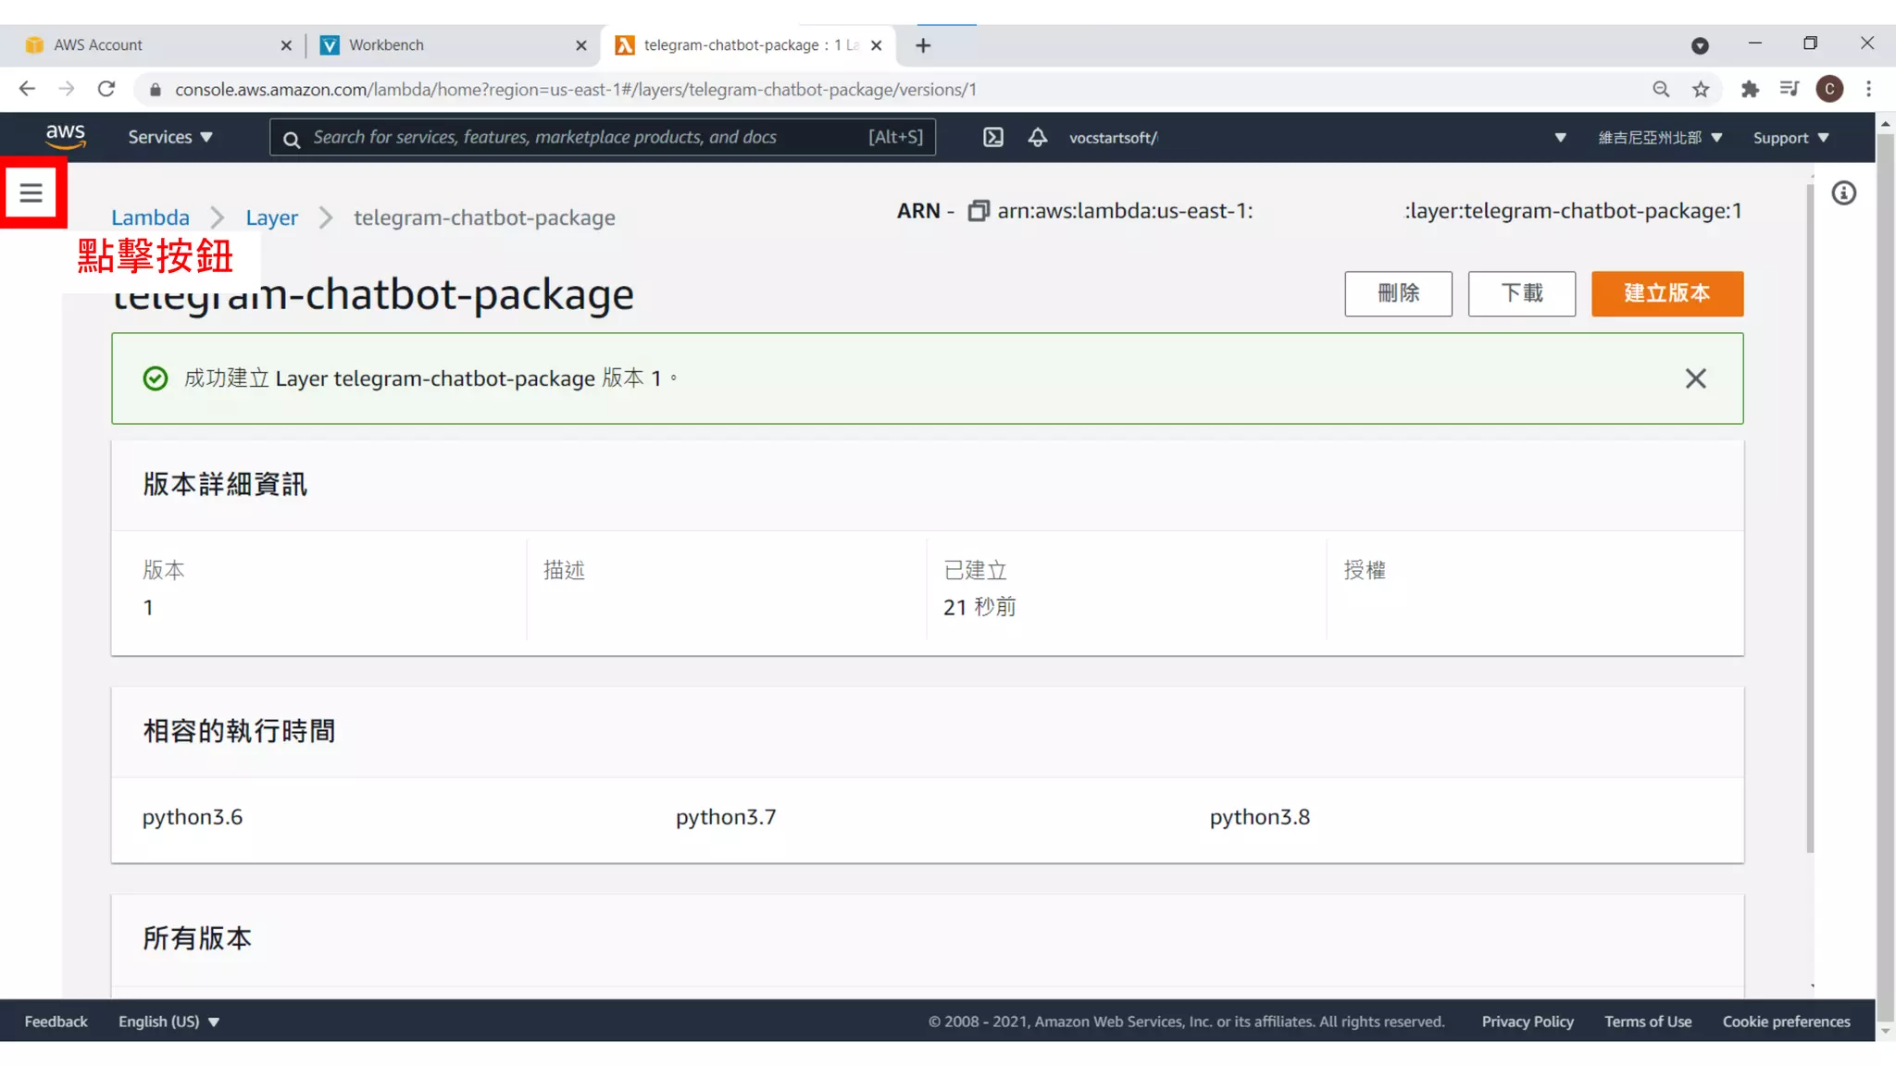Dismiss the green success banner
The image size is (1896, 1066).
click(1695, 378)
